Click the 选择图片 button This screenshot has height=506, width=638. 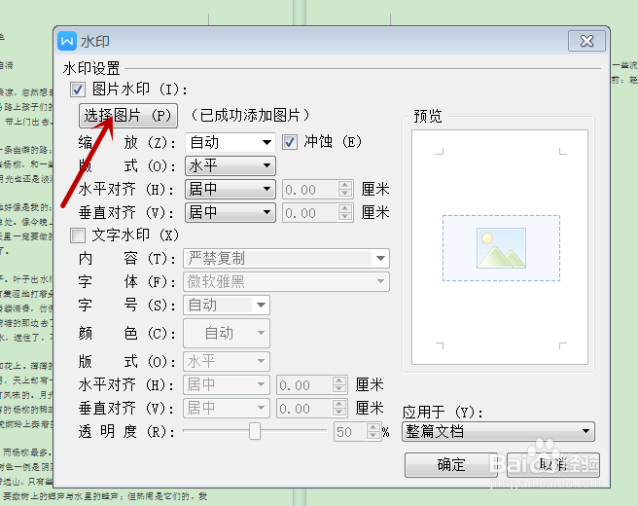[128, 116]
